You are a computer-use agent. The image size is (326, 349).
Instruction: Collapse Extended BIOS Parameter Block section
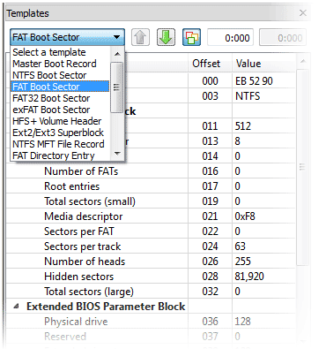(17, 307)
